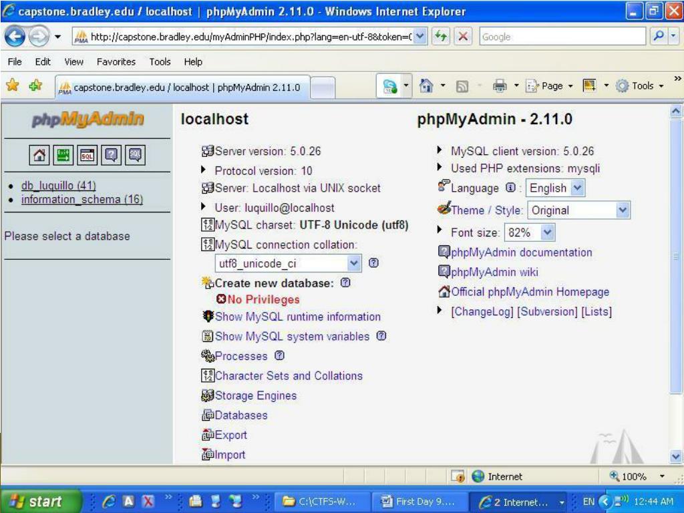Open information_schema (16) database
The image size is (684, 513).
tap(82, 199)
